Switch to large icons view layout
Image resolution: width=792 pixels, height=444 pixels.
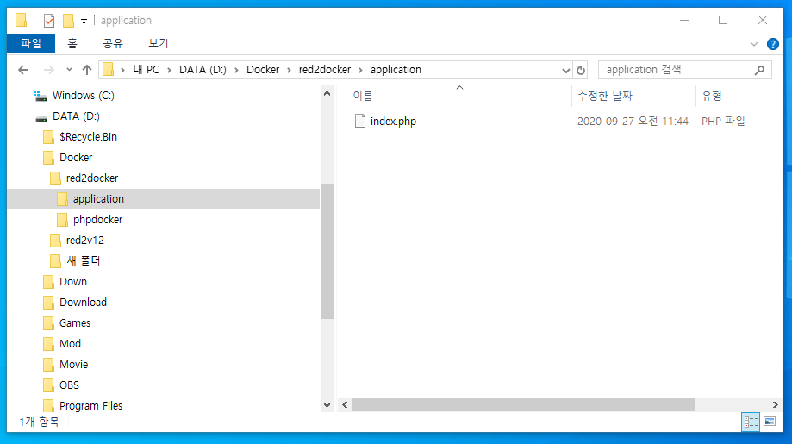coord(770,422)
